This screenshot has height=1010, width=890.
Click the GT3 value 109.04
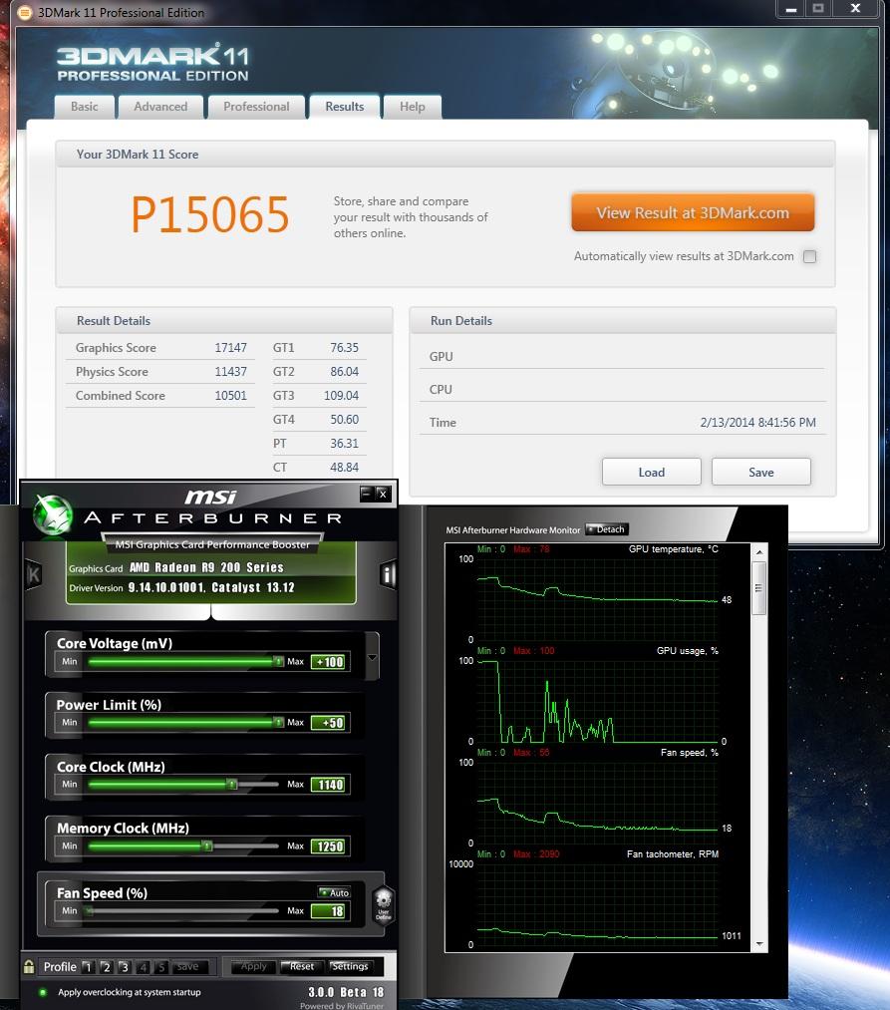point(341,396)
